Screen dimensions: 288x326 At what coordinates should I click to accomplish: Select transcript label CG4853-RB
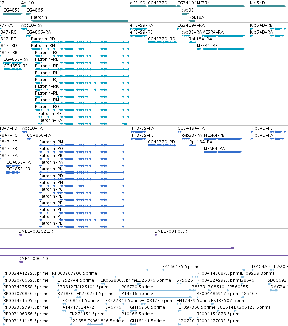(16, 66)
